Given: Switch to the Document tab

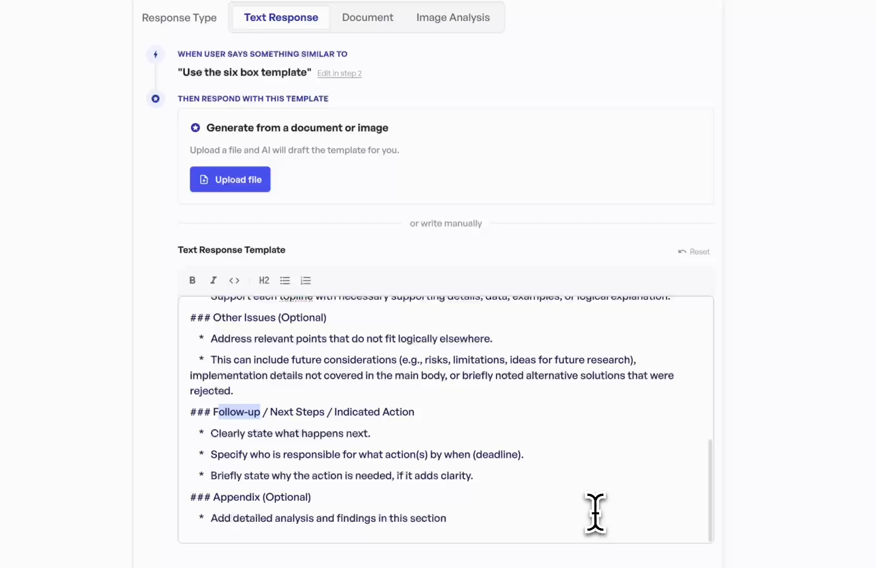Looking at the screenshot, I should (x=367, y=17).
